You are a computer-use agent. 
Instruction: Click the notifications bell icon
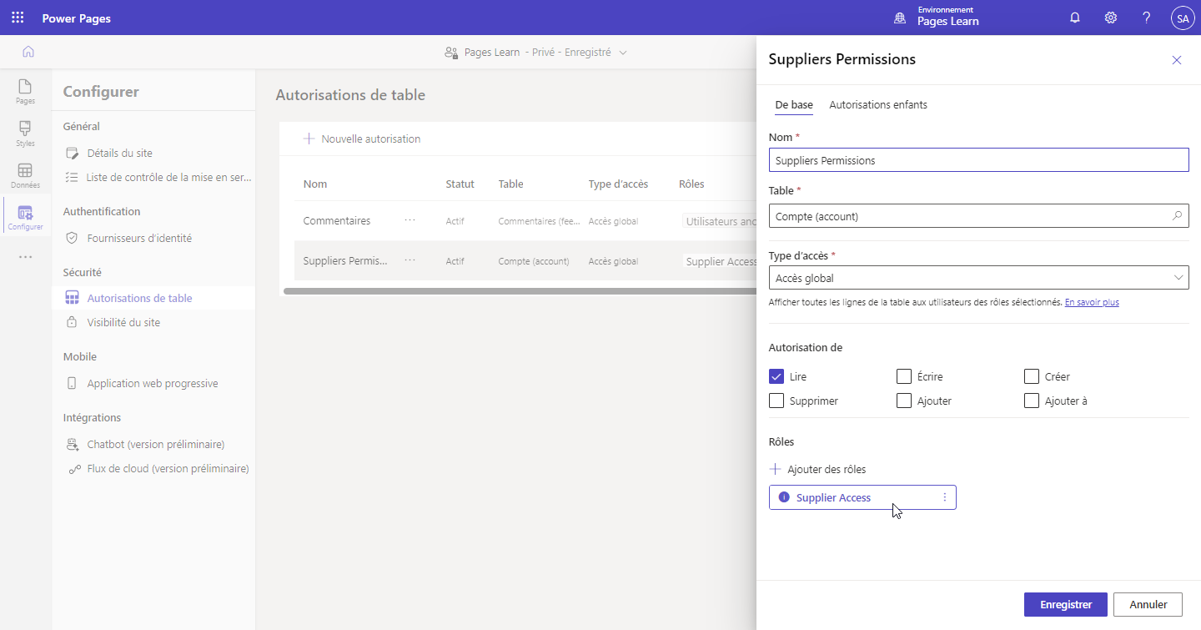click(1075, 18)
